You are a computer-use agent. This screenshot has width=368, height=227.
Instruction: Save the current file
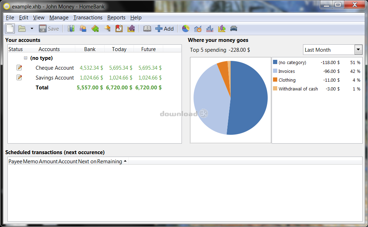[x=49, y=29]
